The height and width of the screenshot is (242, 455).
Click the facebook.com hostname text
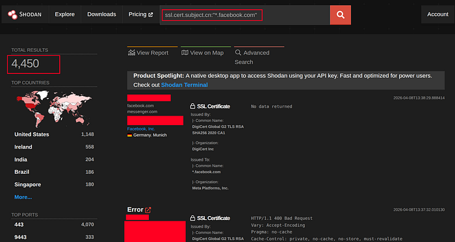pyautogui.click(x=140, y=106)
